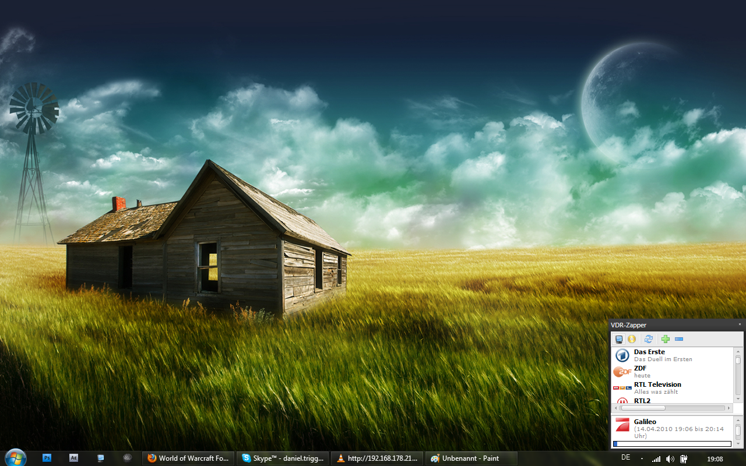Switch to the VLC http stream window

377,458
